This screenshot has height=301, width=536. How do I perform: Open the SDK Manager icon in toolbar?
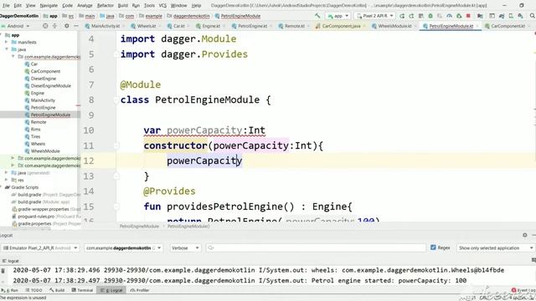tap(520, 16)
